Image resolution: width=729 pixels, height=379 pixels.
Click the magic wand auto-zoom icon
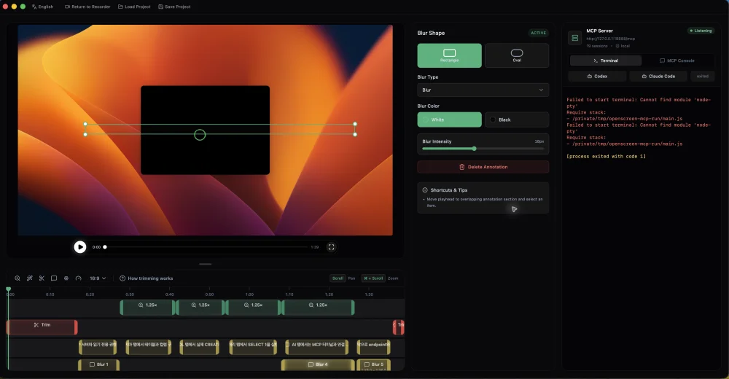click(x=29, y=278)
